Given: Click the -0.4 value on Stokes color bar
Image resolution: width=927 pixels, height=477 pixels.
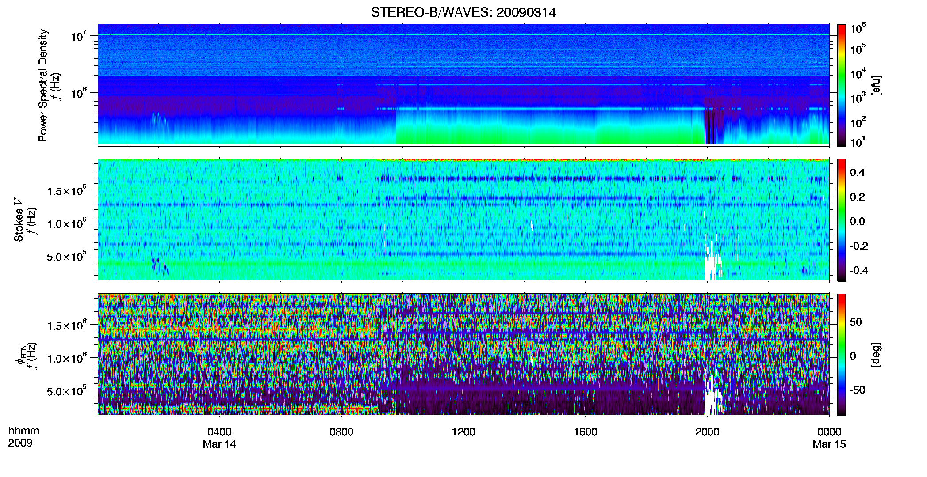Looking at the screenshot, I should tap(859, 271).
